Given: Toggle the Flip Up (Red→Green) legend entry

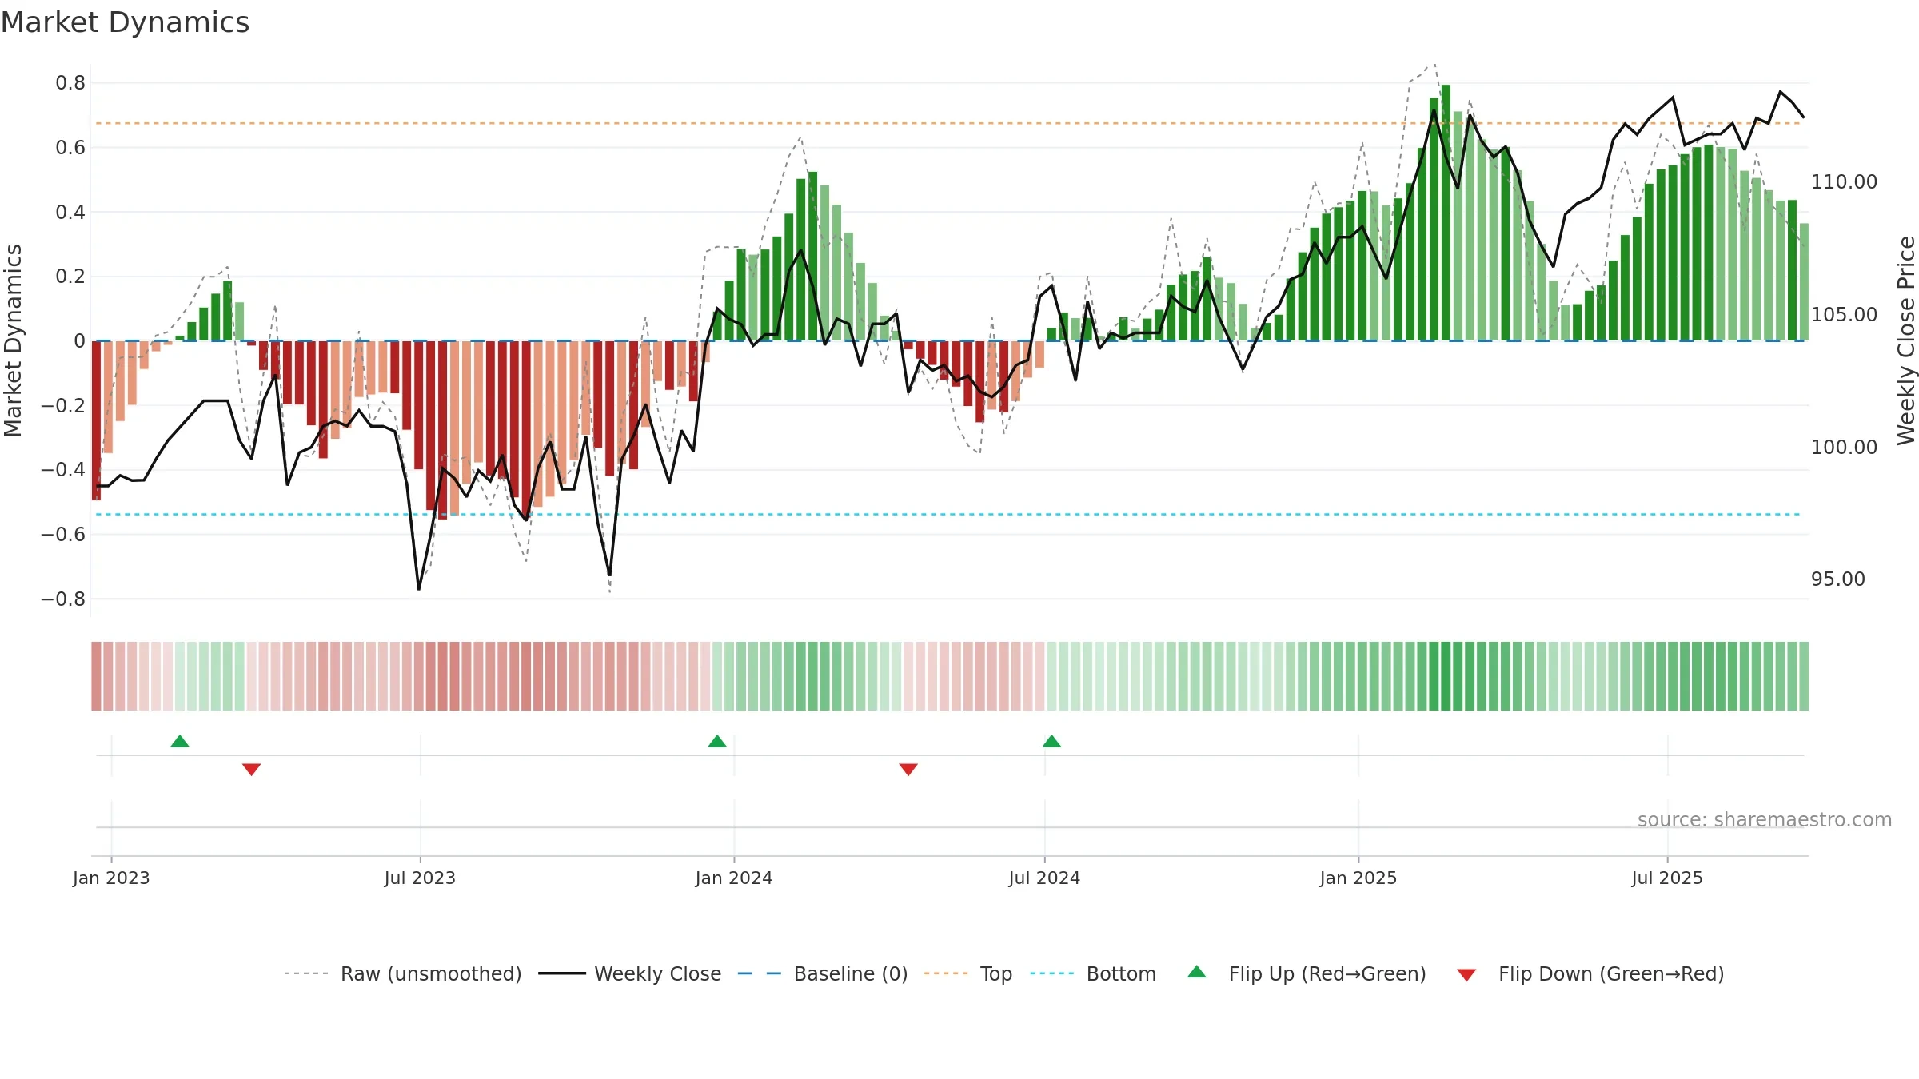Looking at the screenshot, I should pyautogui.click(x=1307, y=973).
